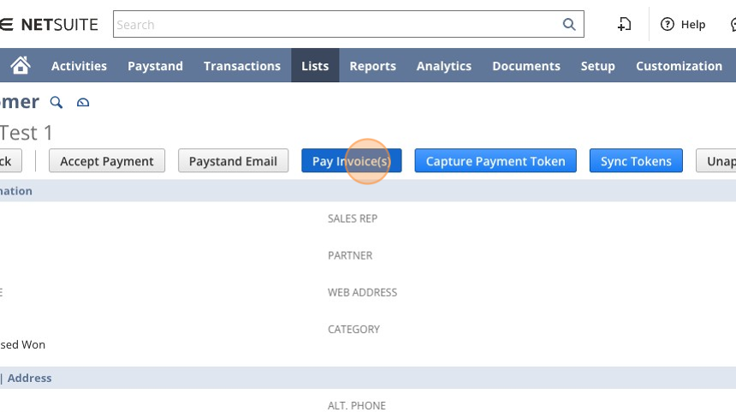
Task: Open the Customization menu
Action: (x=679, y=66)
